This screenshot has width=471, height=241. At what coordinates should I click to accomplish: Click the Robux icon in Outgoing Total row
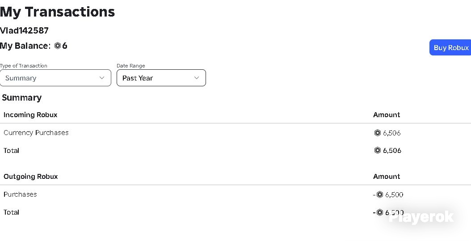tap(380, 212)
